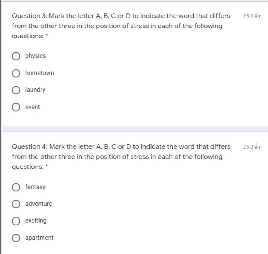Mark 'laundry' as the answer

tap(16, 90)
